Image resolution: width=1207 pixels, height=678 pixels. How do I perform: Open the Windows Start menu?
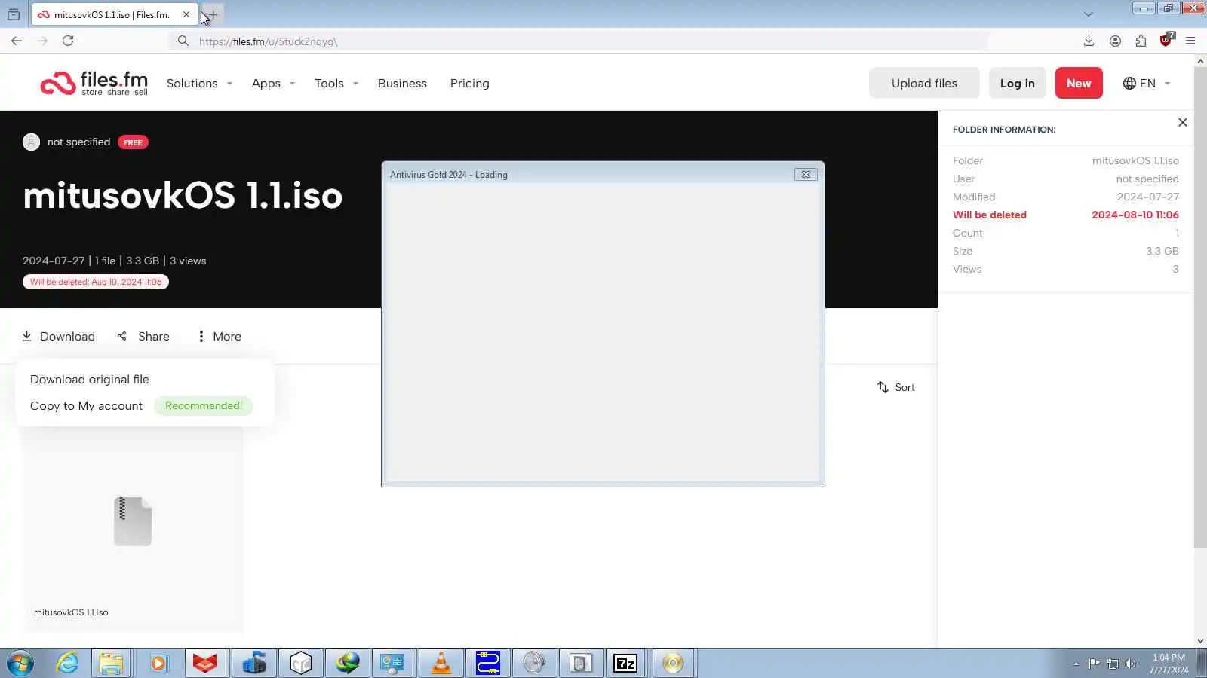(20, 663)
